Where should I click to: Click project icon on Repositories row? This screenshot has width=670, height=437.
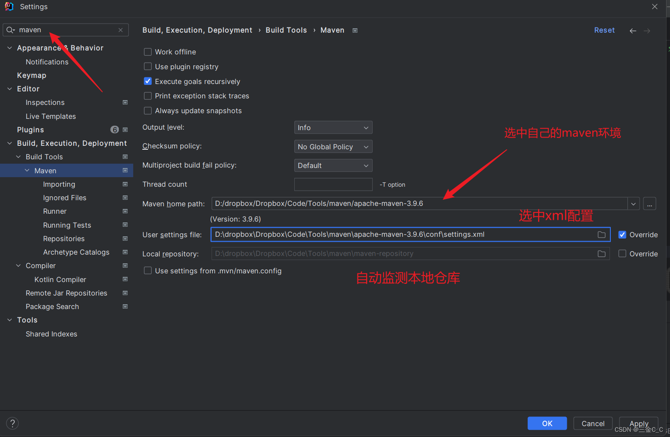125,239
